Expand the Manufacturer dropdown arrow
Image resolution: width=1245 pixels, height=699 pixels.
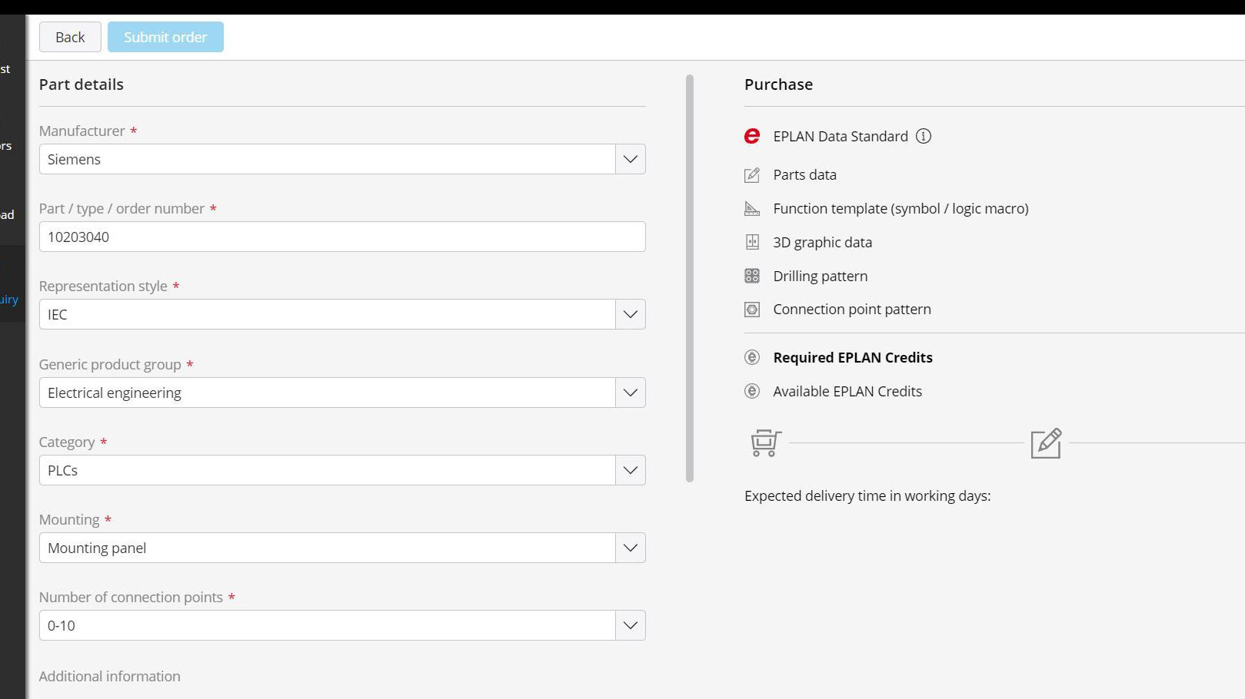coord(631,159)
